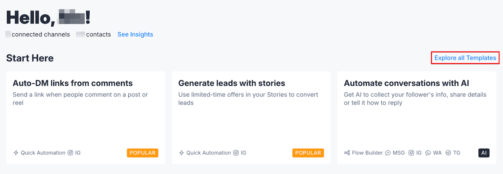Image resolution: width=503 pixels, height=174 pixels.
Task: Click lightning icon in Generate leads card
Action: 181,153
